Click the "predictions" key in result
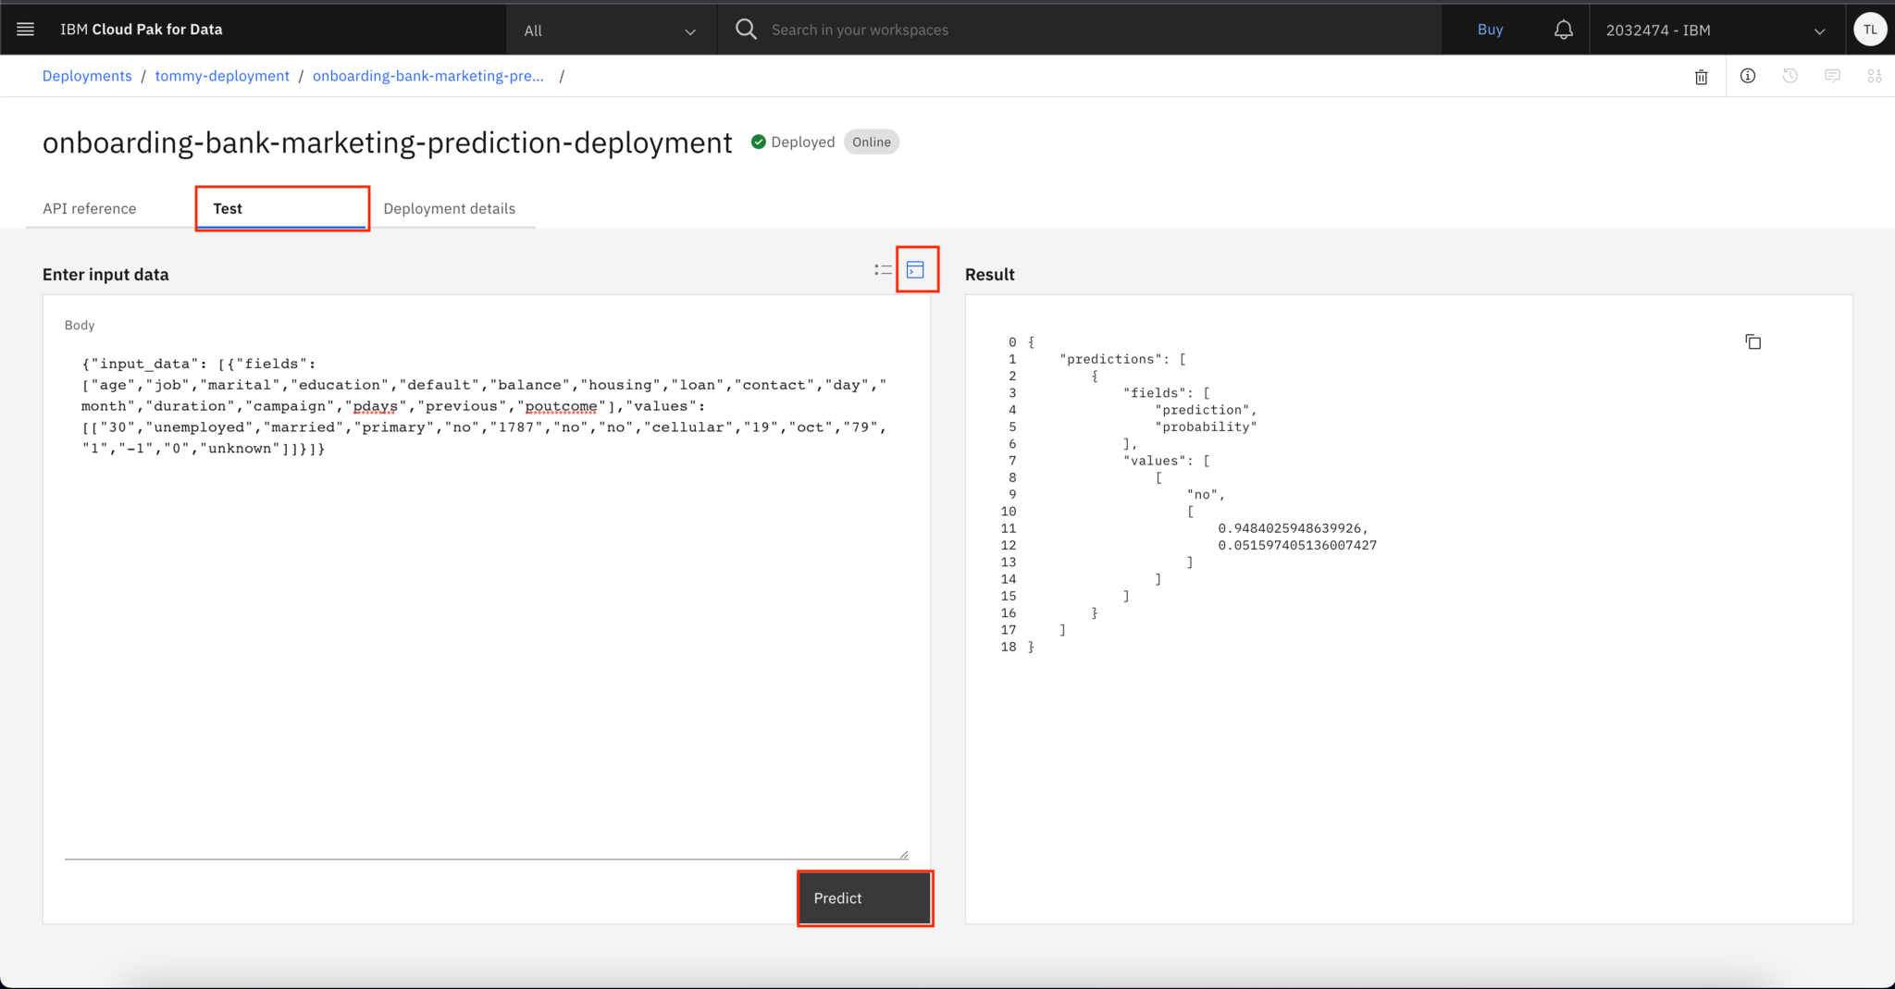The height and width of the screenshot is (989, 1895). click(1113, 359)
